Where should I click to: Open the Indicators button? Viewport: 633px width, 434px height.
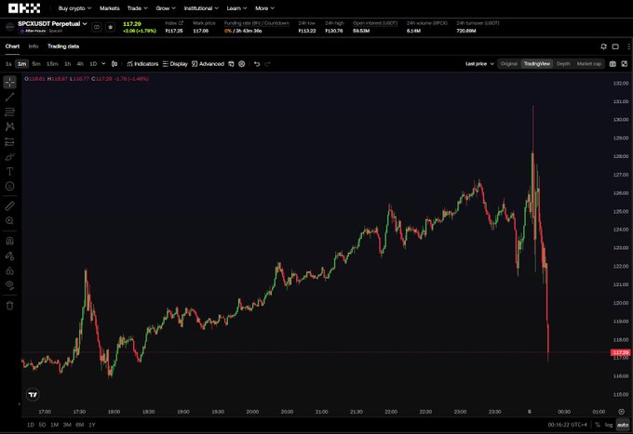[x=142, y=64]
